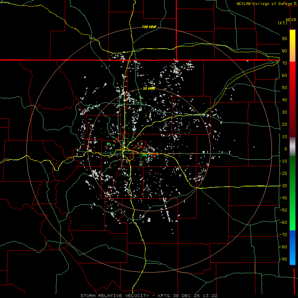Click the NEXR label above the legend
This screenshot has width=298, height=298.
(x=291, y=20)
